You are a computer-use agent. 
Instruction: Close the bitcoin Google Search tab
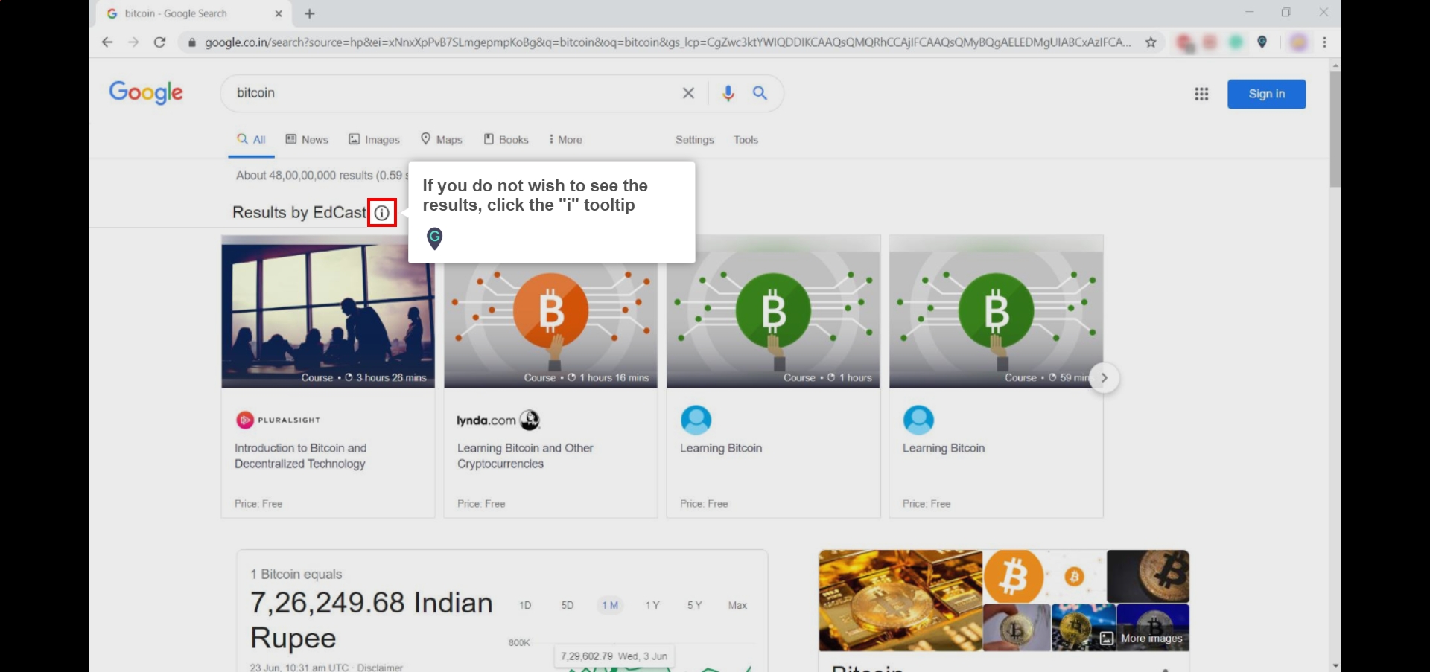(x=279, y=13)
